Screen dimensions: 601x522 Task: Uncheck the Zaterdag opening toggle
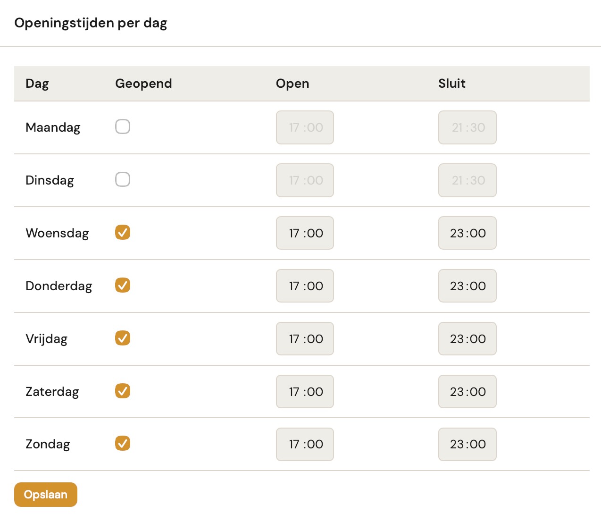coord(122,391)
